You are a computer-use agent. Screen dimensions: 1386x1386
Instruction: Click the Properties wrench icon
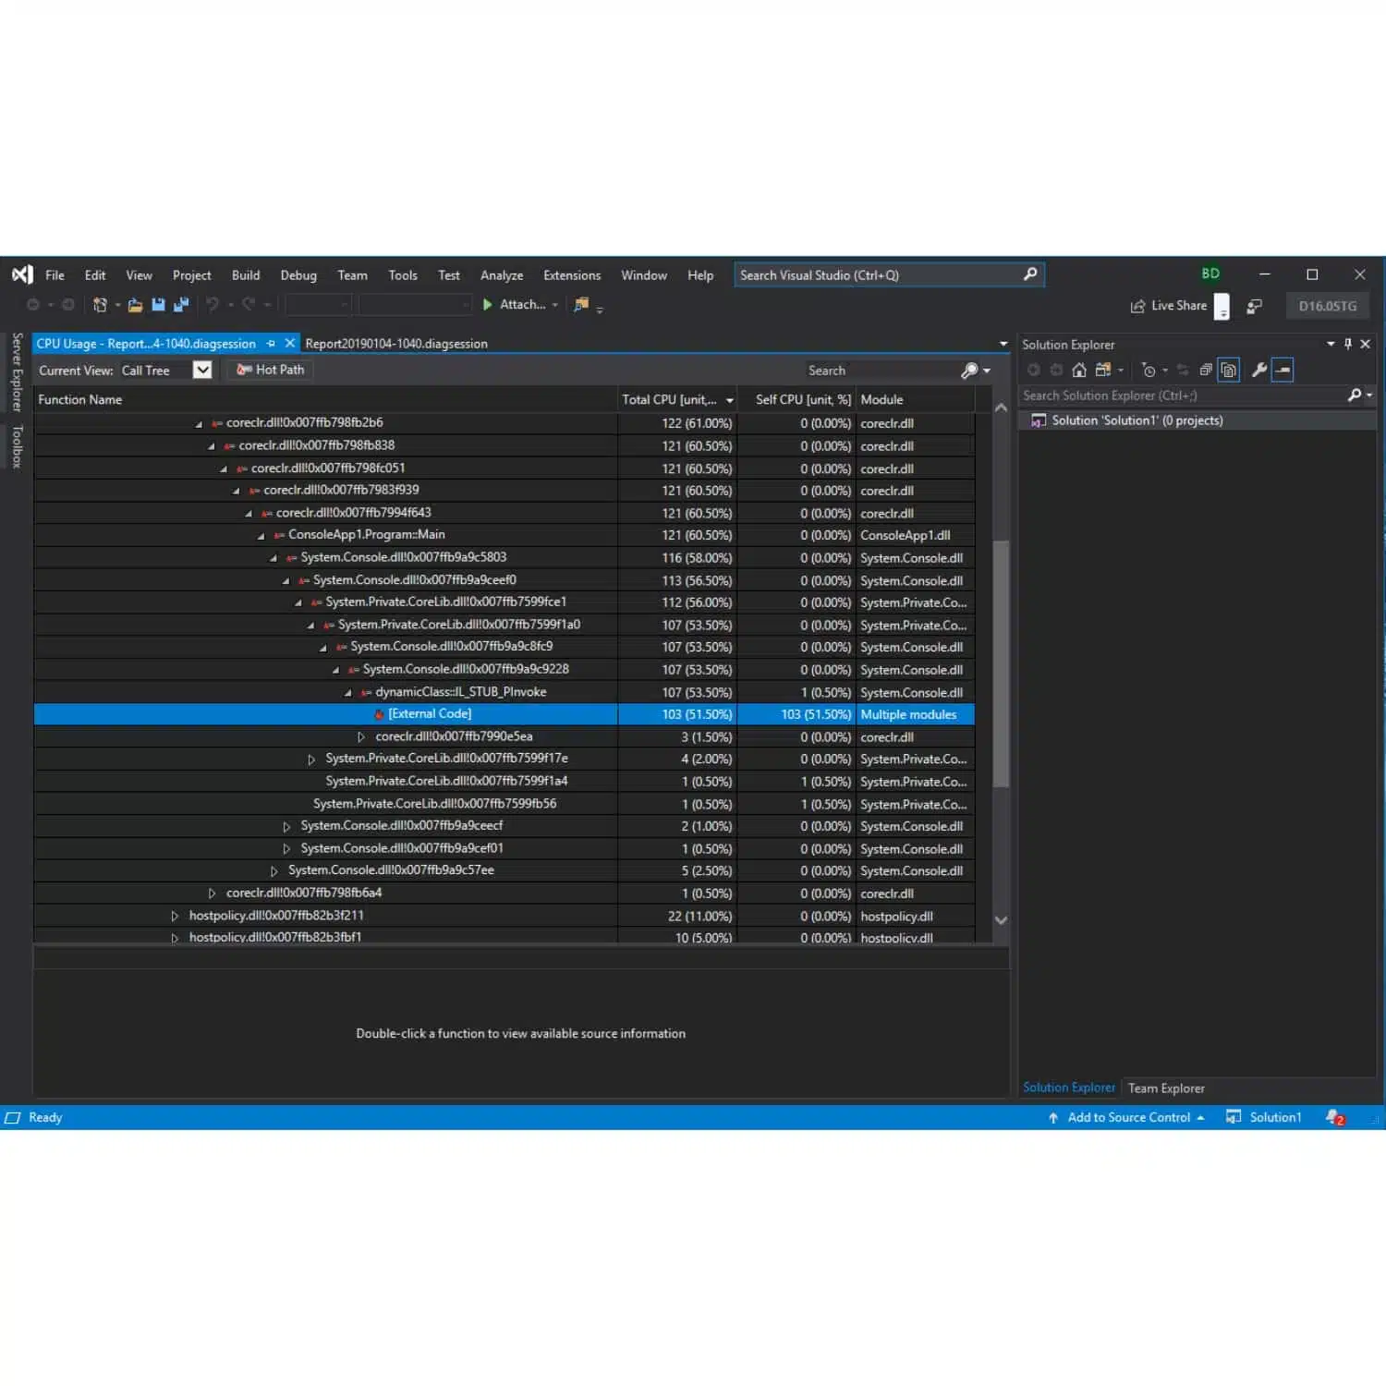[1258, 371]
